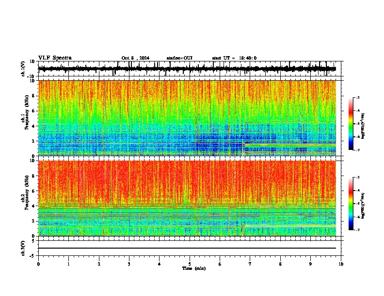
Task: Select the "Oct. 8 , 2024" date text
Action: [135, 58]
